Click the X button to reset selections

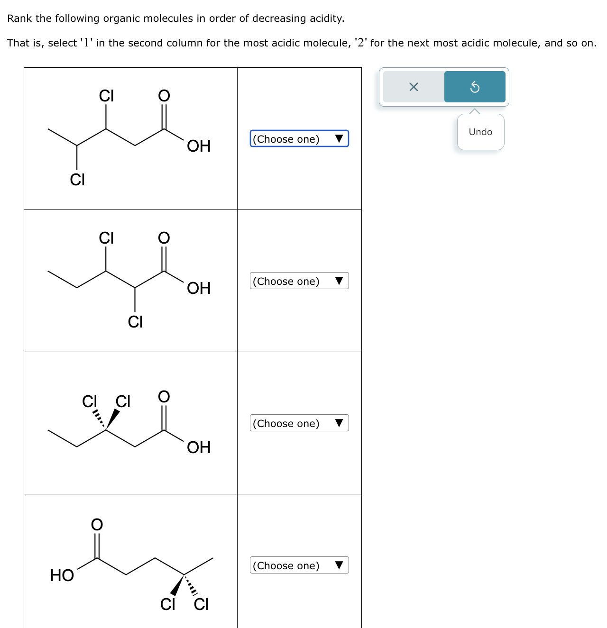[413, 86]
